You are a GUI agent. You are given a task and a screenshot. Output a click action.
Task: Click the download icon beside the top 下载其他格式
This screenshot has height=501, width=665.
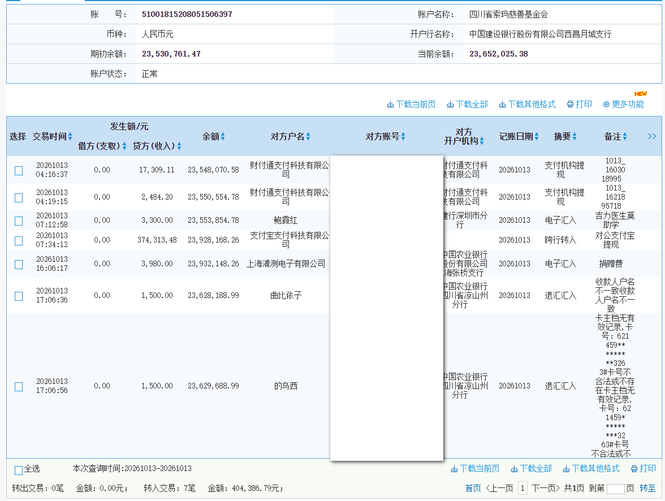502,105
